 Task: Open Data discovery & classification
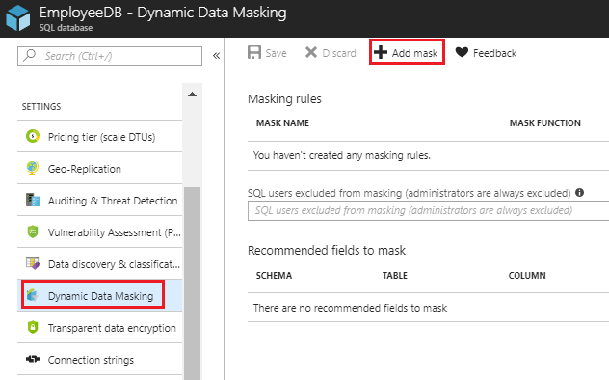click(100, 264)
